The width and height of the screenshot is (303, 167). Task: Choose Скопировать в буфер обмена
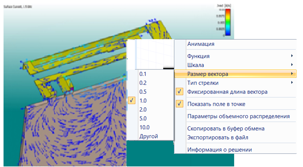pos(226,128)
